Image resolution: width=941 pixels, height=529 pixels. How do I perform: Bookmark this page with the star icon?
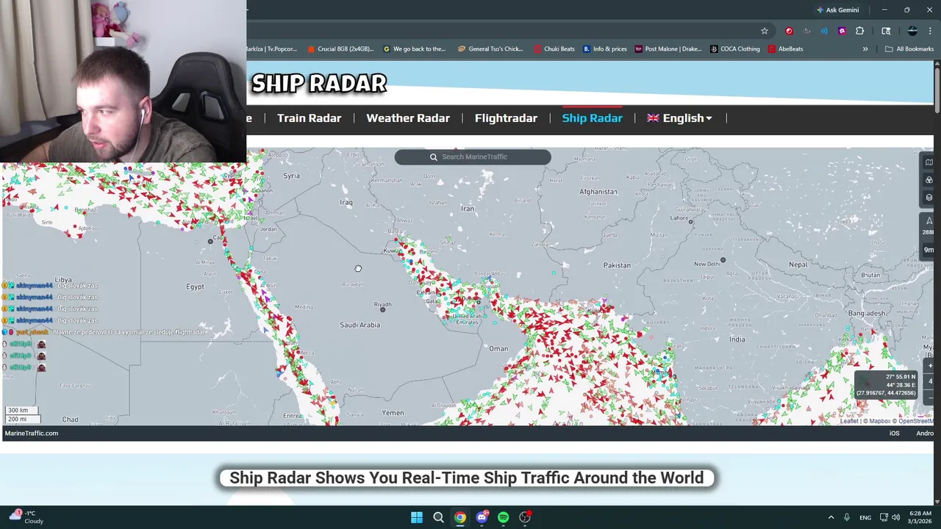(x=765, y=31)
